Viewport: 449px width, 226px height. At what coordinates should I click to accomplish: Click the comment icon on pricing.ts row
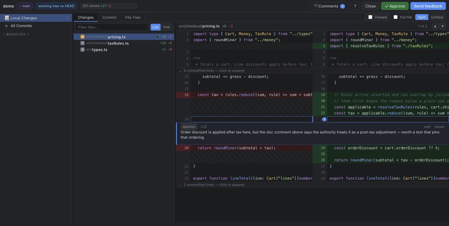158,37
